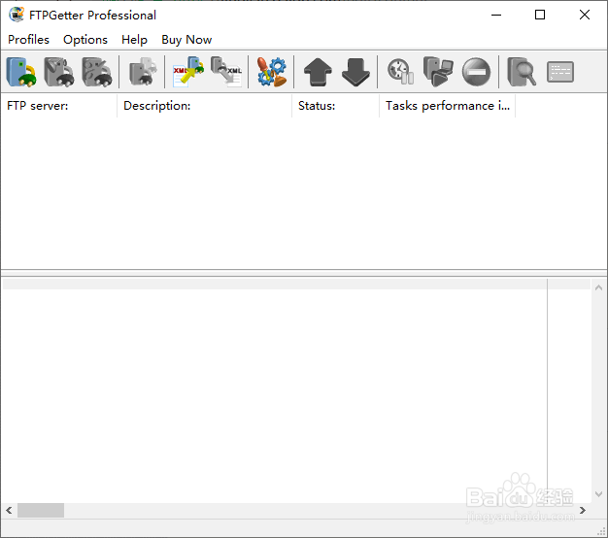Click the edit profile toolbar icon
The width and height of the screenshot is (608, 538).
click(x=59, y=72)
